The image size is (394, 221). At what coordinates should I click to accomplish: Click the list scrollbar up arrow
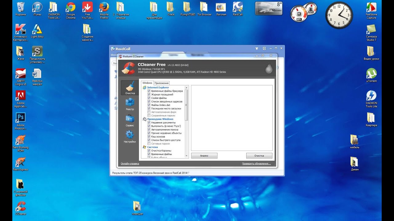tap(186, 87)
